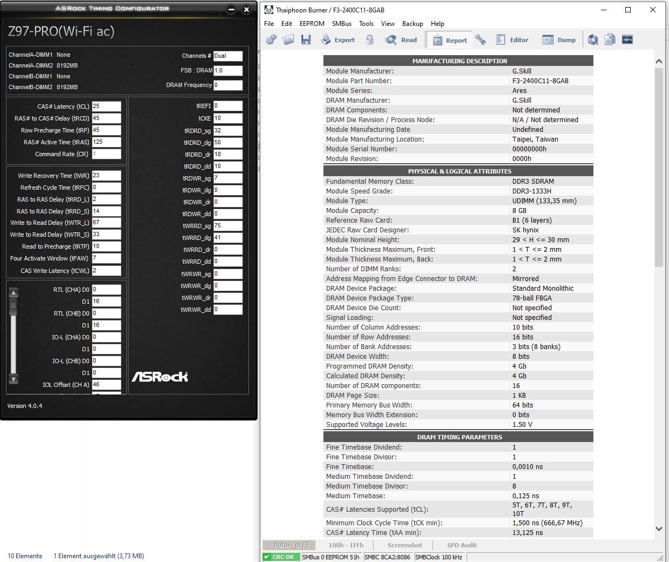This screenshot has width=669, height=562.
Task: Click the FSB : DRAM ratio field
Action: tap(228, 70)
